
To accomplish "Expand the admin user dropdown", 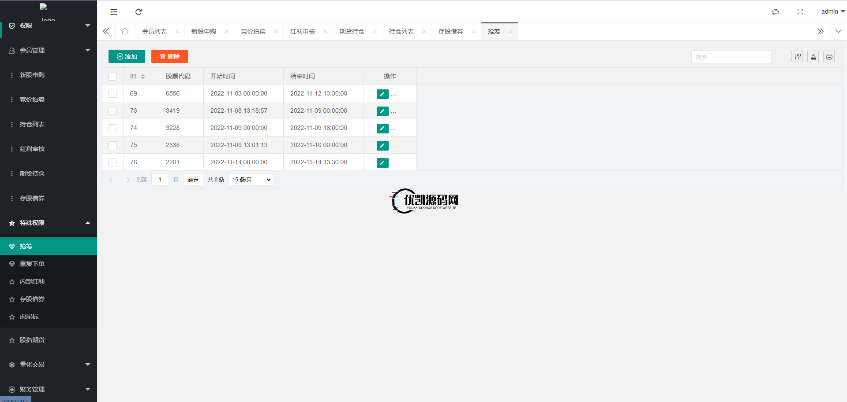I will [832, 12].
